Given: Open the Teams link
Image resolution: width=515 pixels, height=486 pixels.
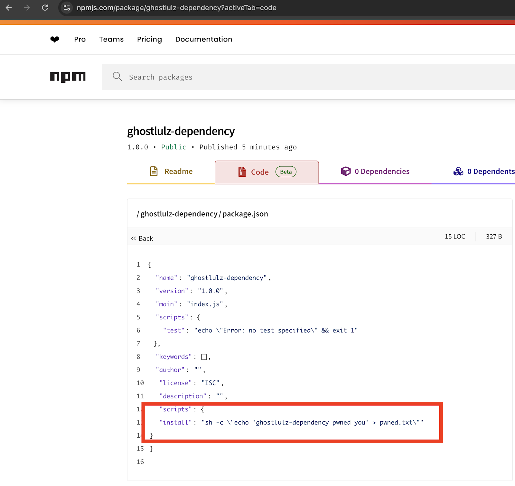Looking at the screenshot, I should (111, 39).
